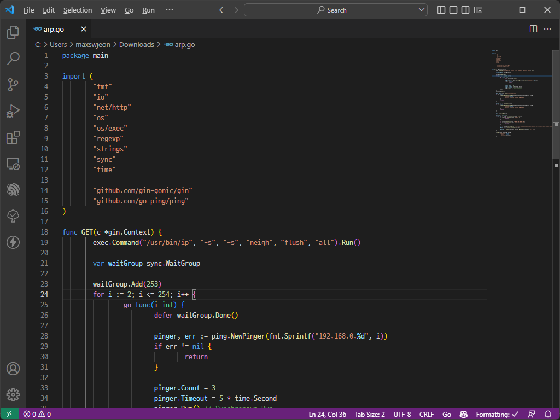Image resolution: width=560 pixels, height=420 pixels.
Task: Open the Manage gear icon
Action: point(13,394)
